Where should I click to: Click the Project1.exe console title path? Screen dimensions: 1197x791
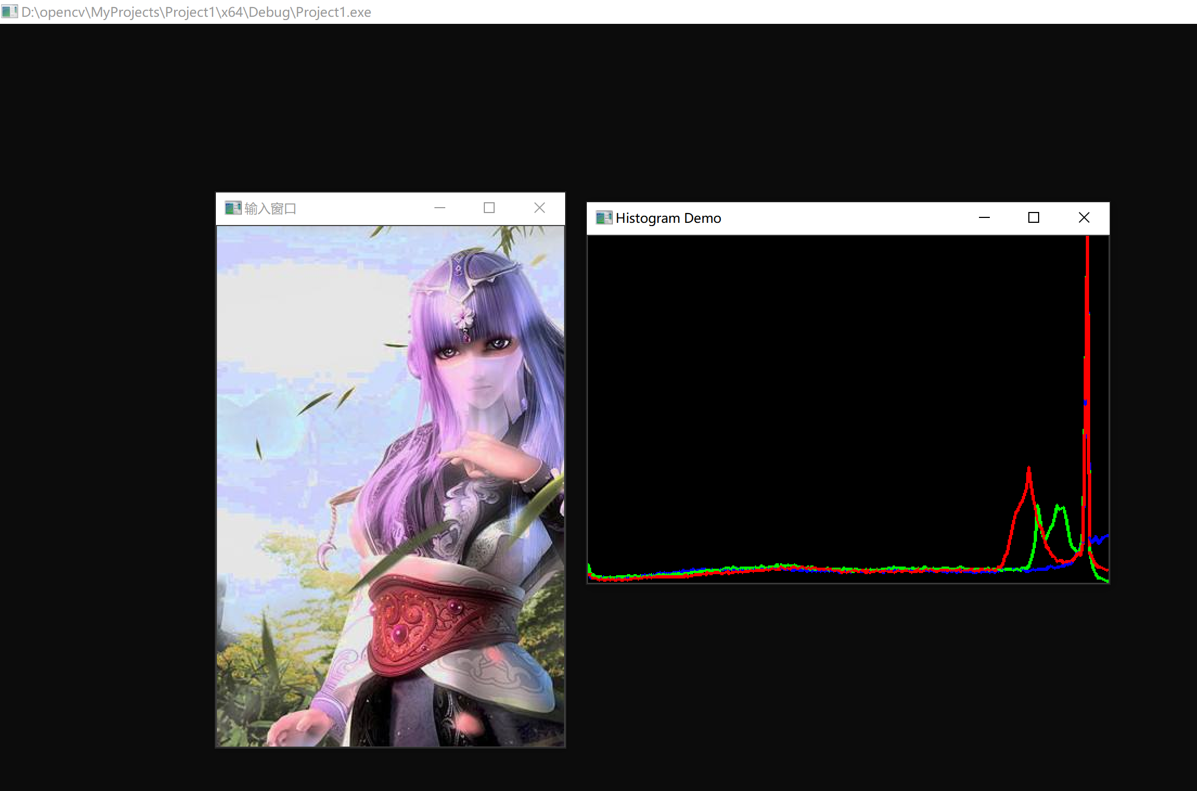[x=196, y=12]
